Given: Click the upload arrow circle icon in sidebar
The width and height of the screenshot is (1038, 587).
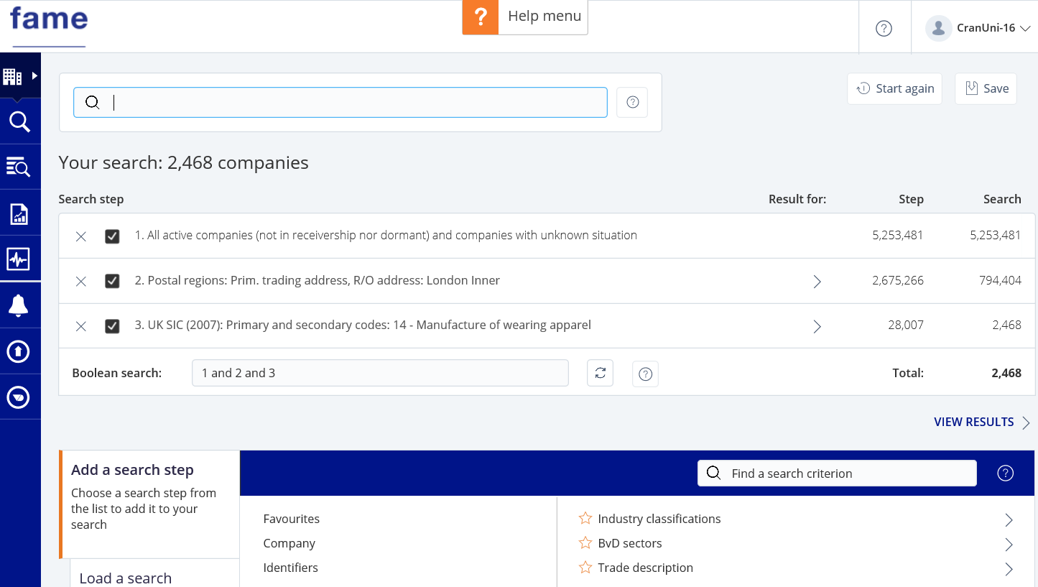Looking at the screenshot, I should pos(19,351).
